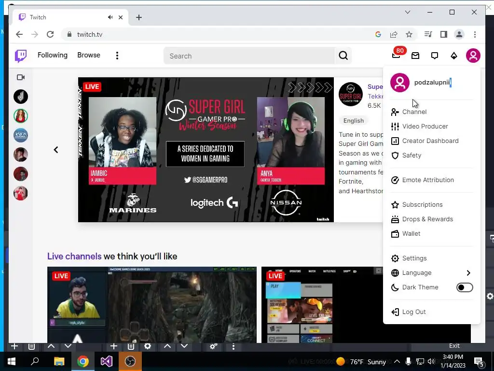
Task: Click Log Out in the user menu
Action: (x=431, y=312)
